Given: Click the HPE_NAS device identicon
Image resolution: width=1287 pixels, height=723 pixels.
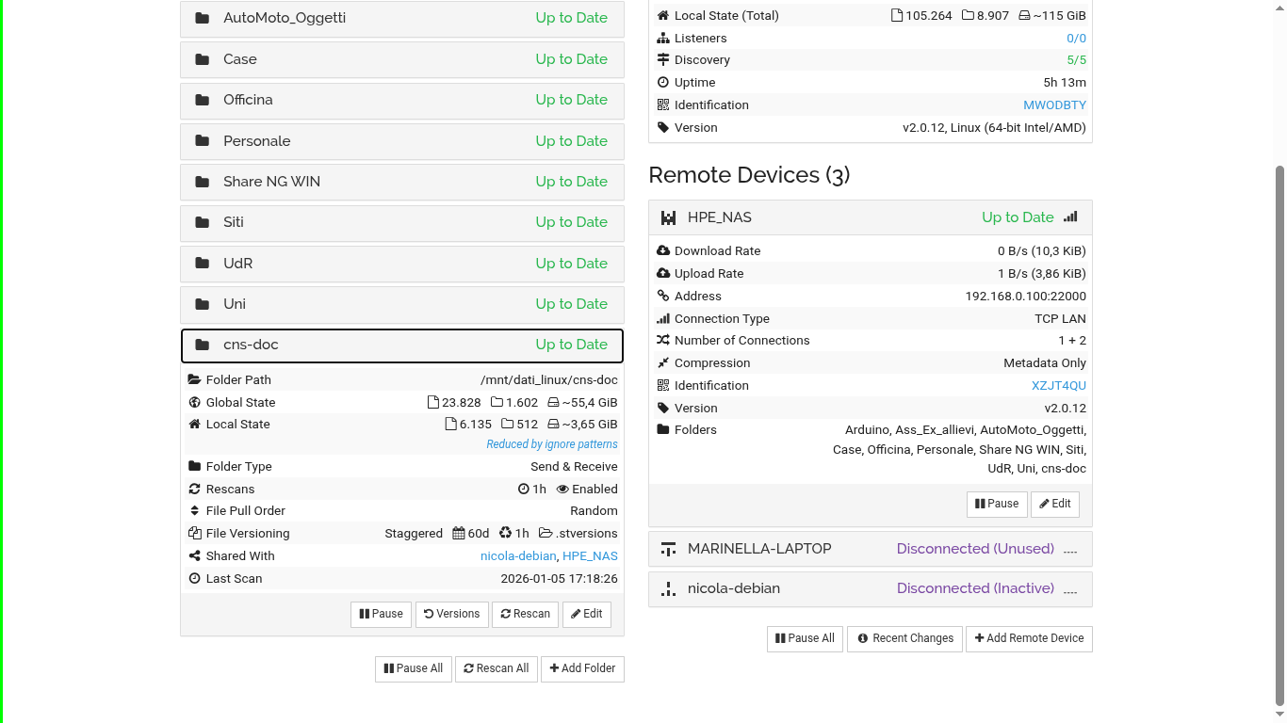Looking at the screenshot, I should coord(668,217).
